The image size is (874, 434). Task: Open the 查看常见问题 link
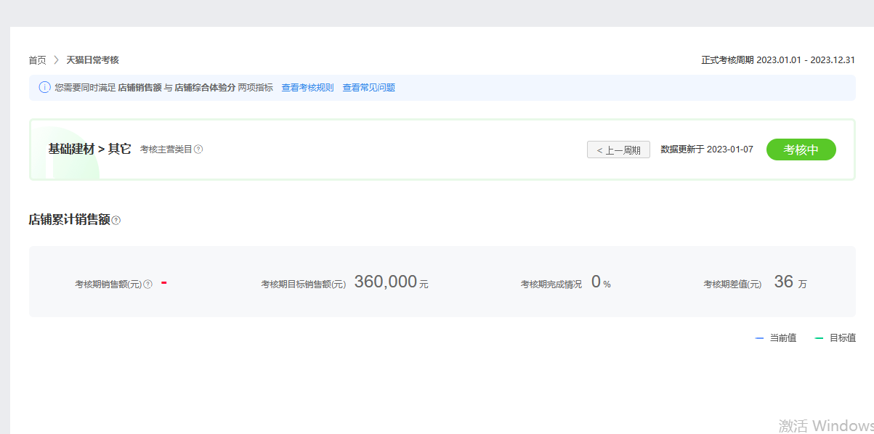368,88
